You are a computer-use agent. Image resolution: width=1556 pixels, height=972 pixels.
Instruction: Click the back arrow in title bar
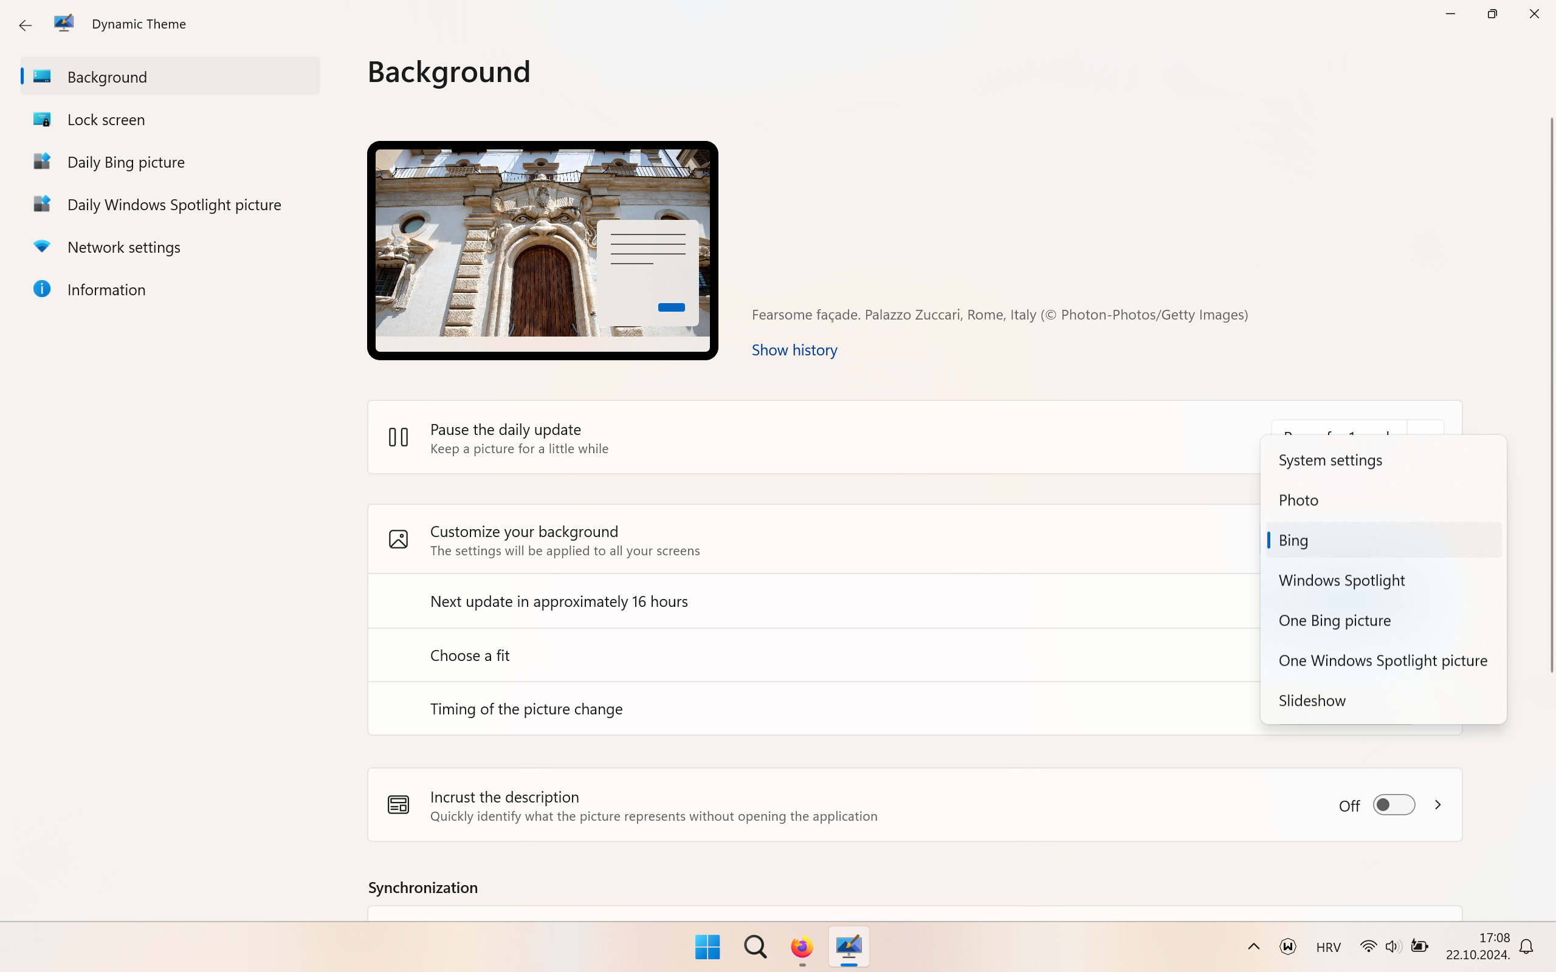pos(25,25)
